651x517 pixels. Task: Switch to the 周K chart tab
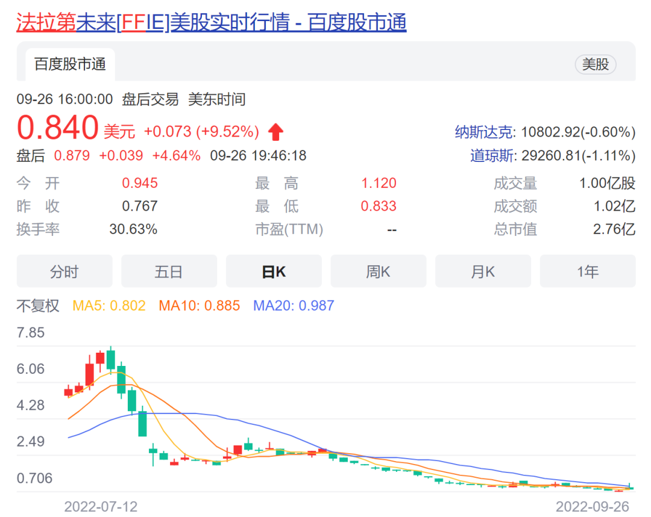click(378, 271)
